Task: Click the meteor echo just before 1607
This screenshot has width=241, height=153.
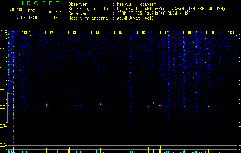Action: click(160, 106)
